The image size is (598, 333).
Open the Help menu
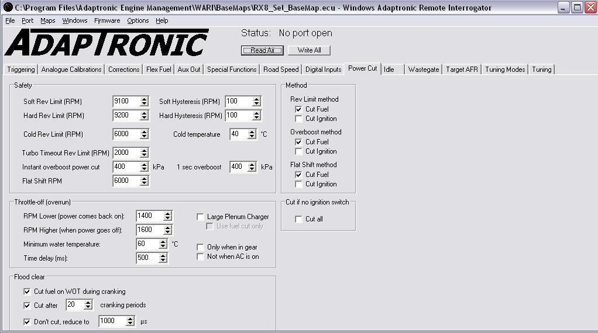[x=161, y=20]
